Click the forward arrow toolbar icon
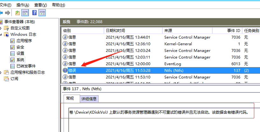Image resolution: width=260 pixels, height=132 pixels. pos(8,13)
